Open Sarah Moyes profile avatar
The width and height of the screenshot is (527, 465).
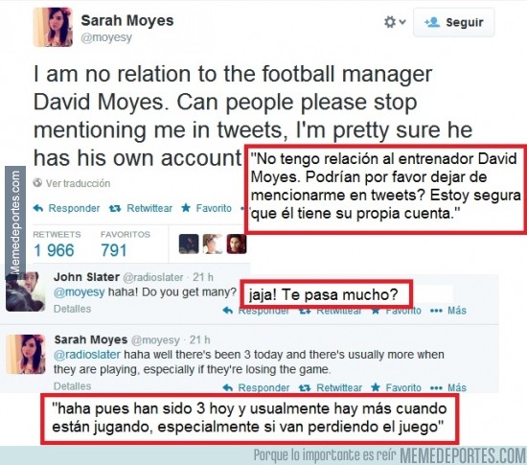(53, 27)
